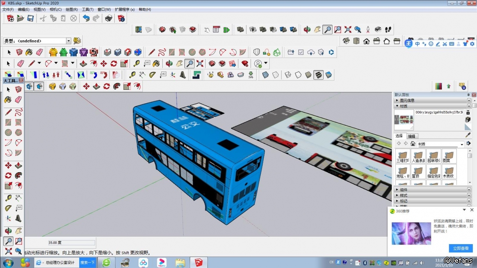Select the Freehand tool in the floating toolbox

(18, 112)
